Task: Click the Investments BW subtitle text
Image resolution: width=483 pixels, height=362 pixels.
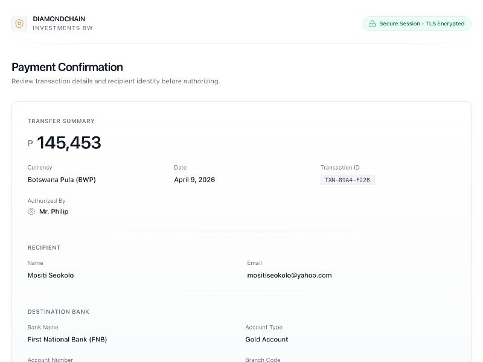Action: (x=63, y=28)
